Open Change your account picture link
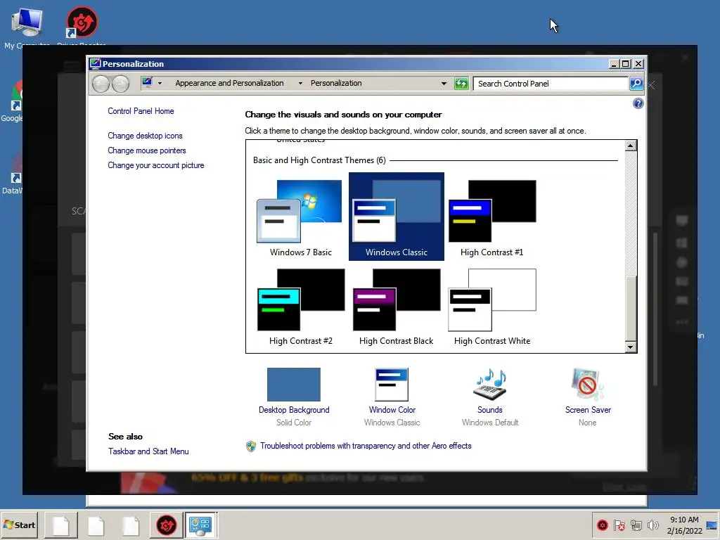720x540 pixels. point(156,165)
